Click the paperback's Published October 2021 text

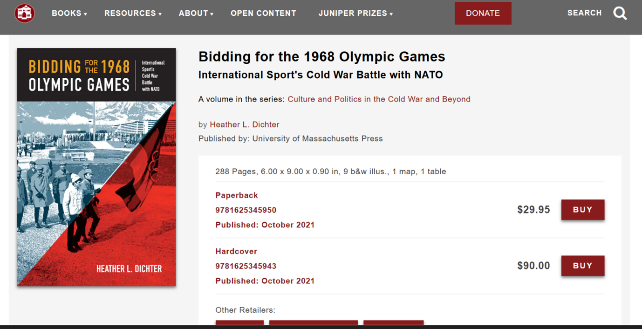[x=265, y=225]
